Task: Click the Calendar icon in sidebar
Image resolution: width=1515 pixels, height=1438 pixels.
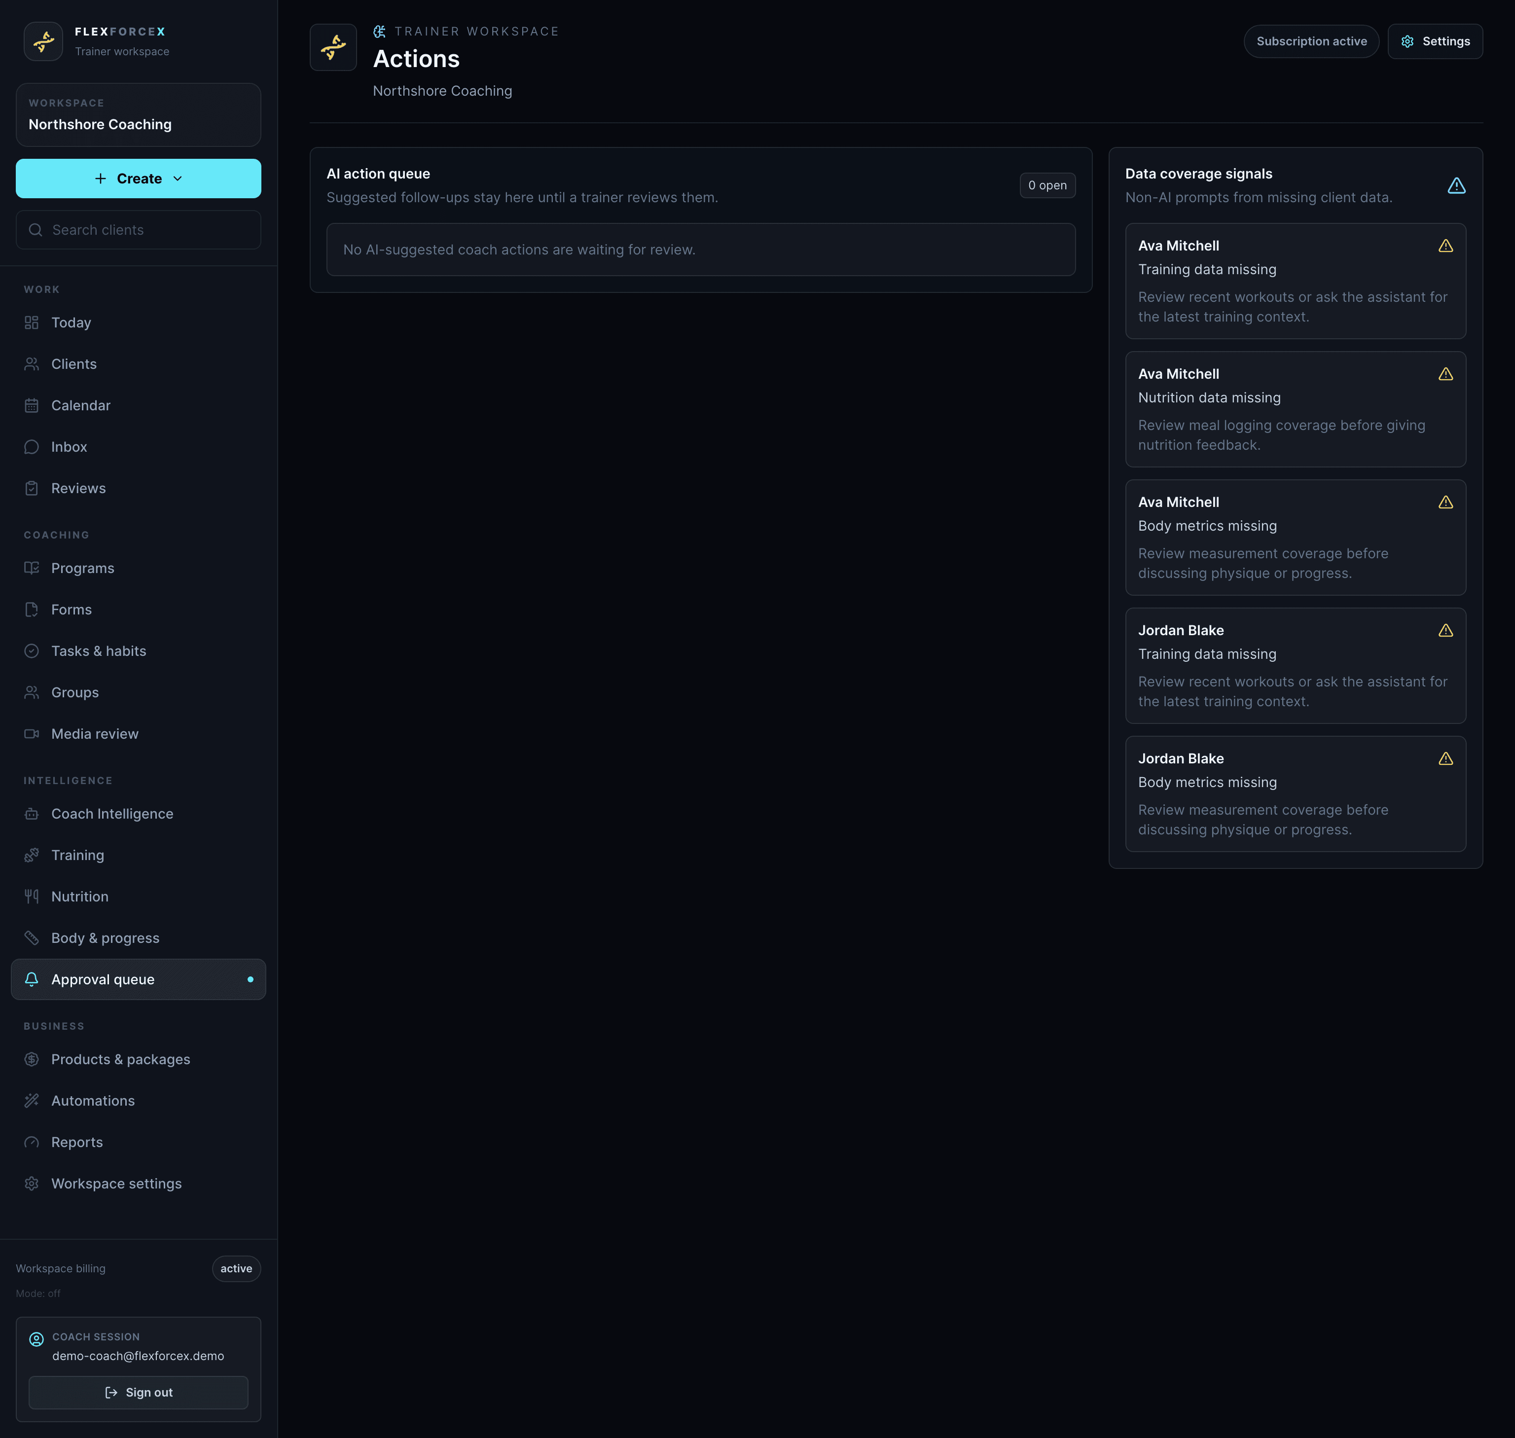Action: tap(32, 405)
